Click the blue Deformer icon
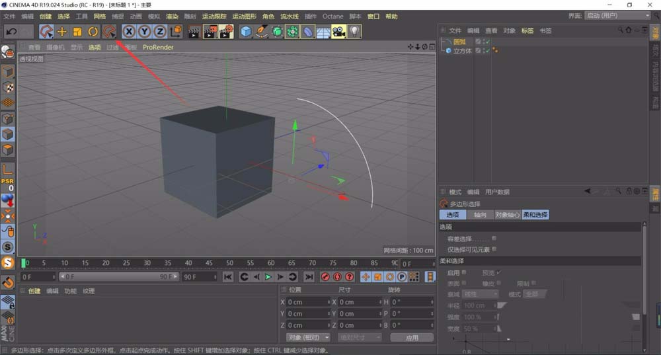This screenshot has height=355, width=661. pyautogui.click(x=308, y=32)
